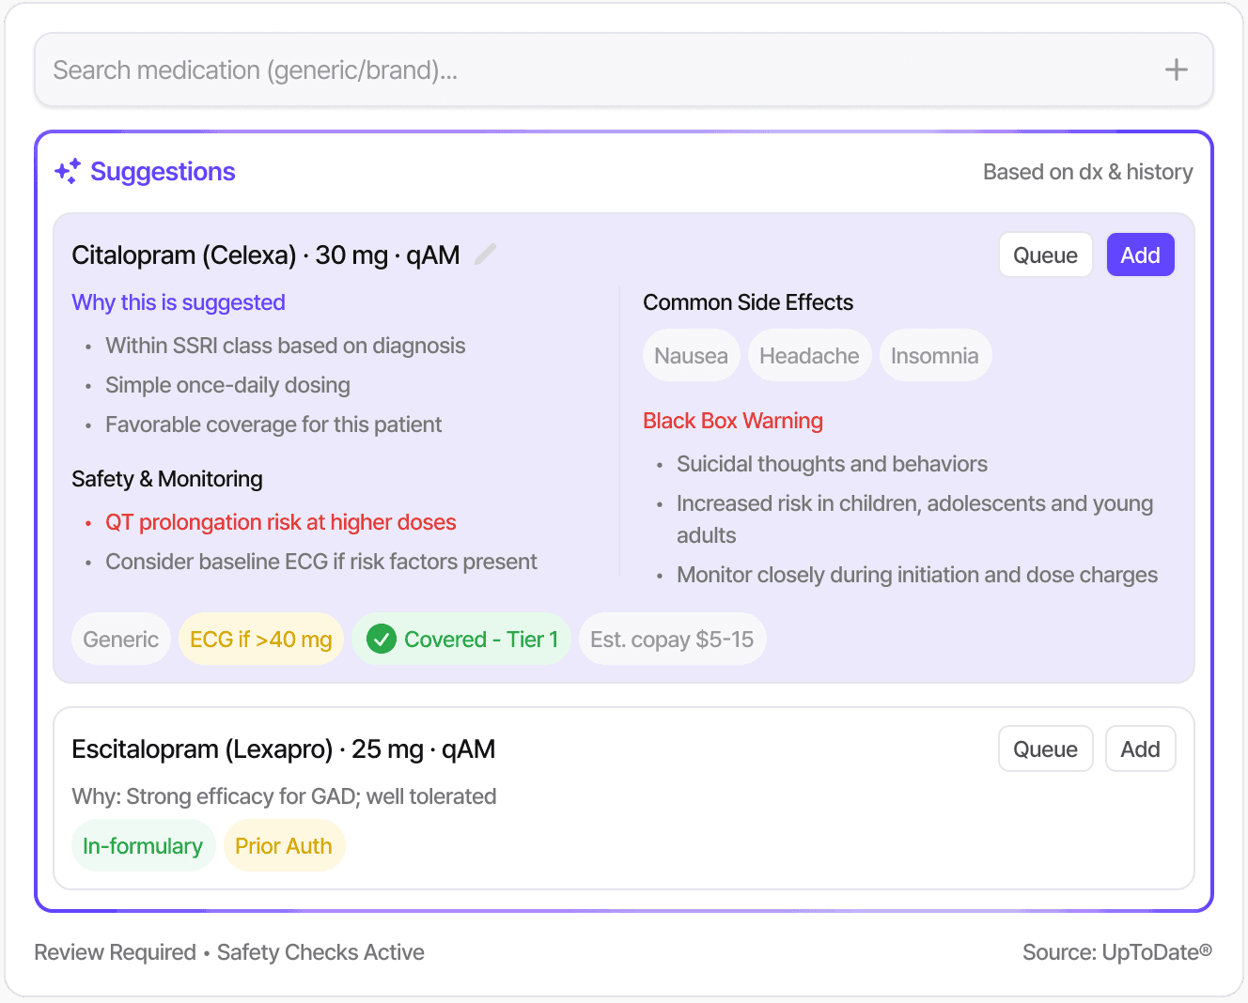Screen dimensions: 1248x1003
Task: Click the 'Covered - Tier 1' chip
Action: point(460,640)
